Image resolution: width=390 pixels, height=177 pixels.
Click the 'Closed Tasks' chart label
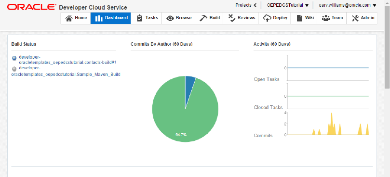pyautogui.click(x=268, y=107)
